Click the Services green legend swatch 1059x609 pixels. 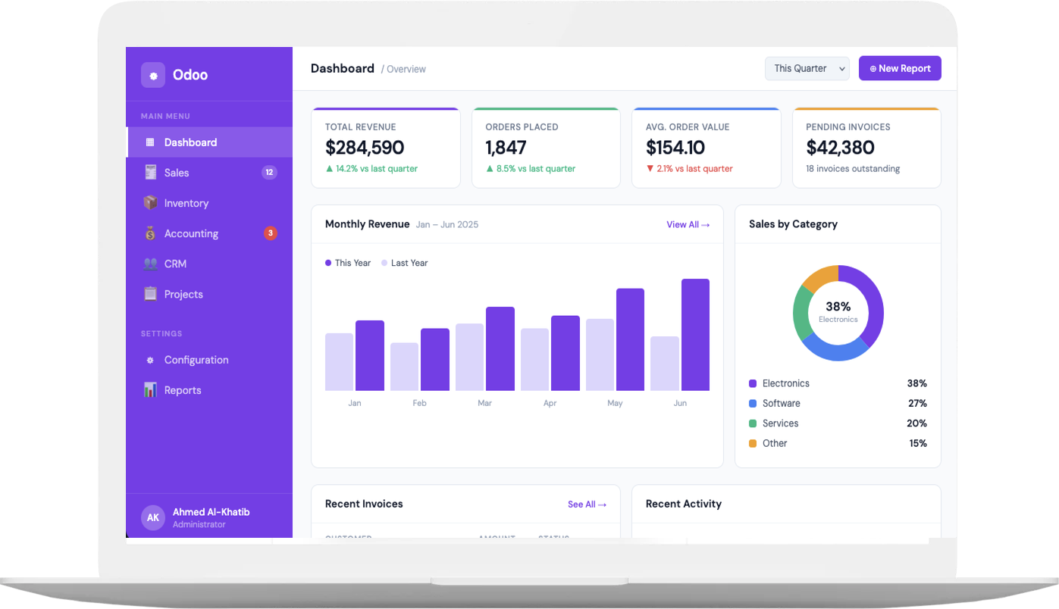[753, 423]
